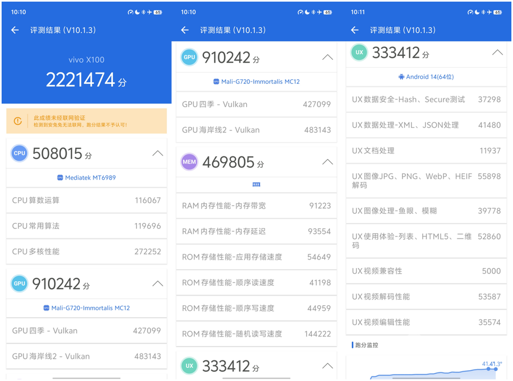Tap the 41.3° end point on temperature chart
Image resolution: width=513 pixels, height=381 pixels.
click(496, 369)
